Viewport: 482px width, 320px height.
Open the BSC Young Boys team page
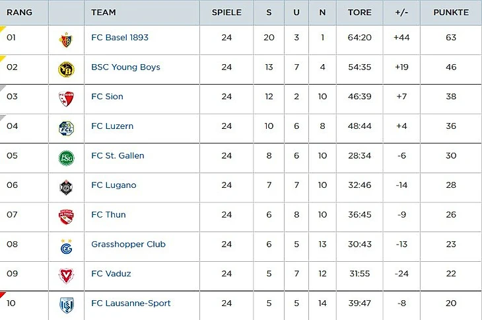[x=125, y=67]
